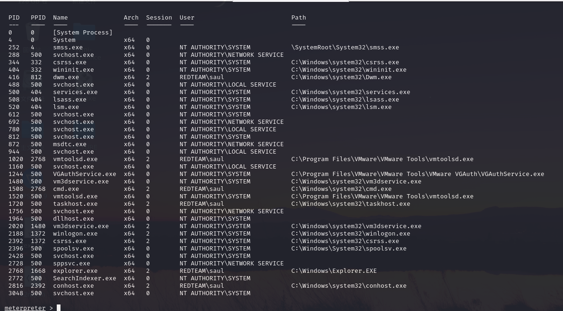The height and width of the screenshot is (311, 563).
Task: Click the Arch column header
Action: pyautogui.click(x=131, y=18)
